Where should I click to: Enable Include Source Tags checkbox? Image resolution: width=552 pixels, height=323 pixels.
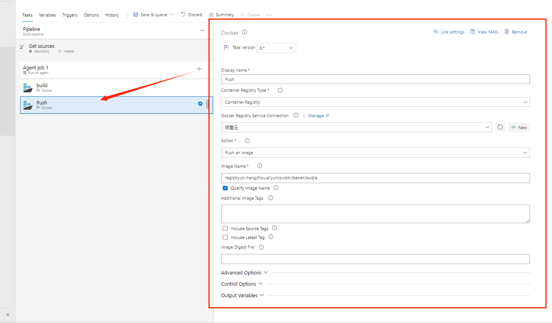[x=225, y=229]
